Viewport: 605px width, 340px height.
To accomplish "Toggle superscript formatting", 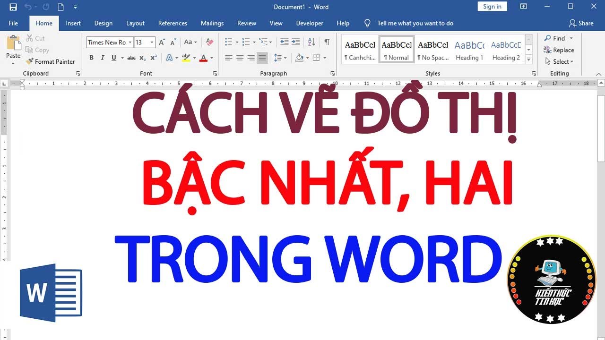I will pyautogui.click(x=154, y=58).
